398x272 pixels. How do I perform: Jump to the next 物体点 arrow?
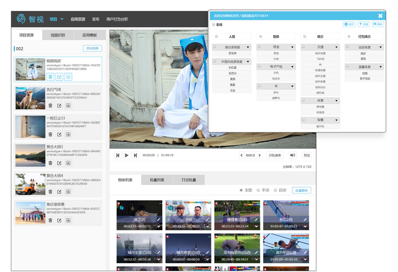tap(259, 155)
